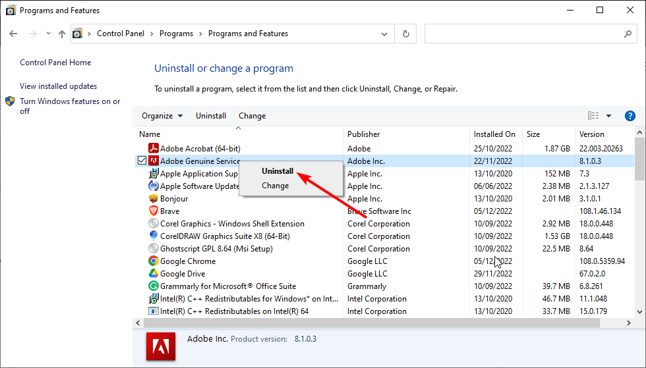Click the Ghostscript GPL disc icon

(x=153, y=248)
